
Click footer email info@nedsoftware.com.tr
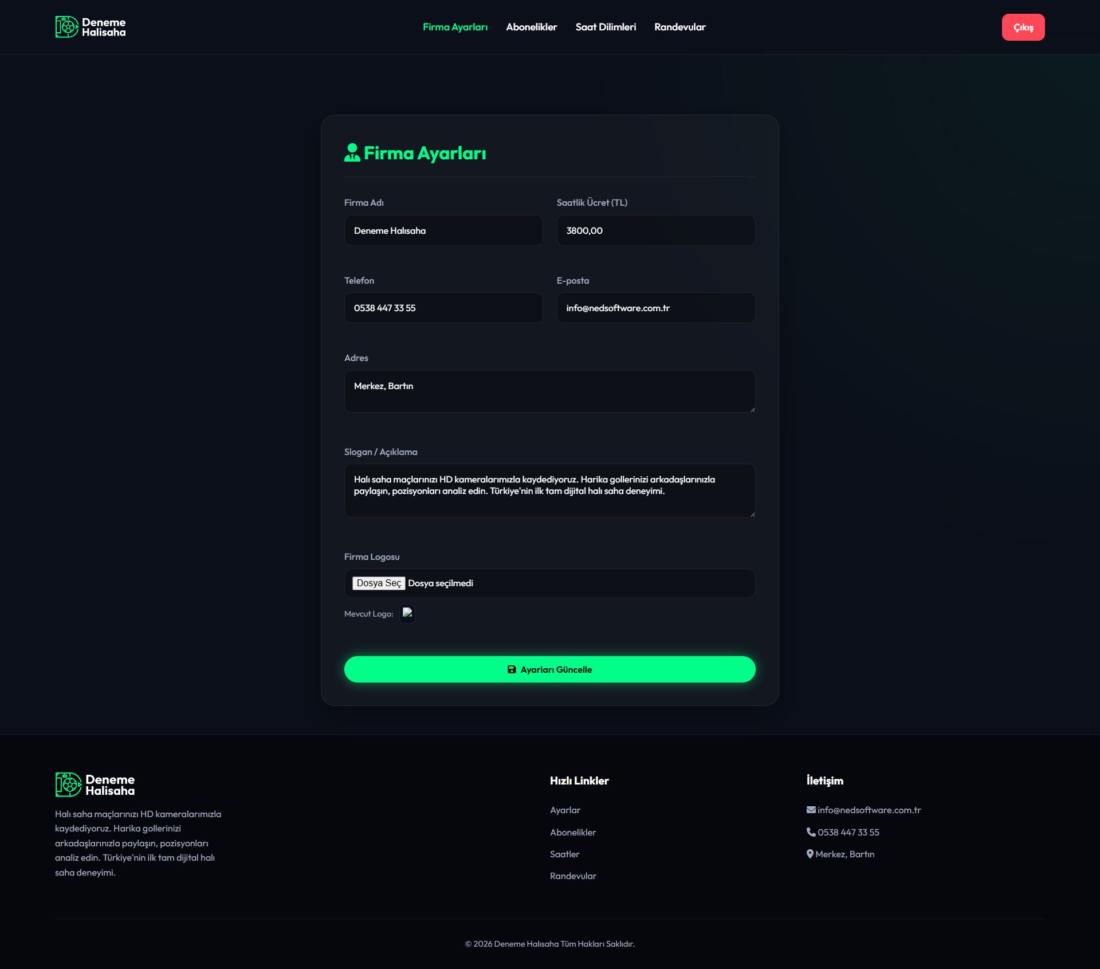coord(869,810)
